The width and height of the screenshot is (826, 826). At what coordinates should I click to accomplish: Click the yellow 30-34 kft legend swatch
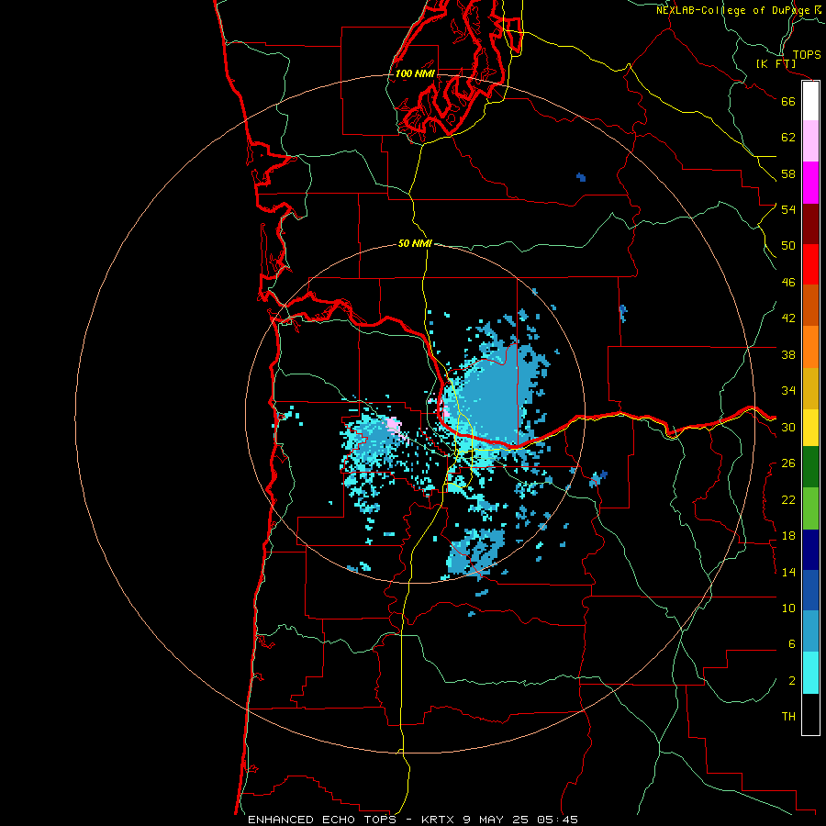(810, 428)
